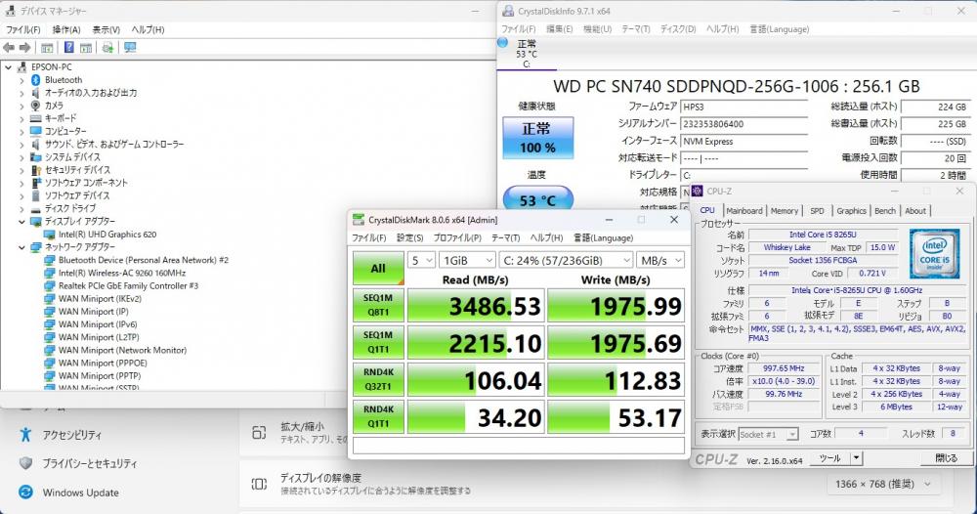Run the RND4K Q1T1 test
Image resolution: width=977 pixels, height=514 pixels.
point(378,416)
